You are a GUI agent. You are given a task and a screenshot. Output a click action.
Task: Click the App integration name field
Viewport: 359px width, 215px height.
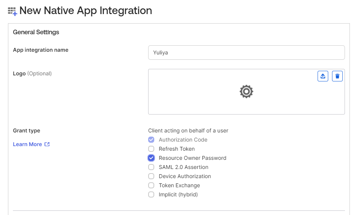246,53
